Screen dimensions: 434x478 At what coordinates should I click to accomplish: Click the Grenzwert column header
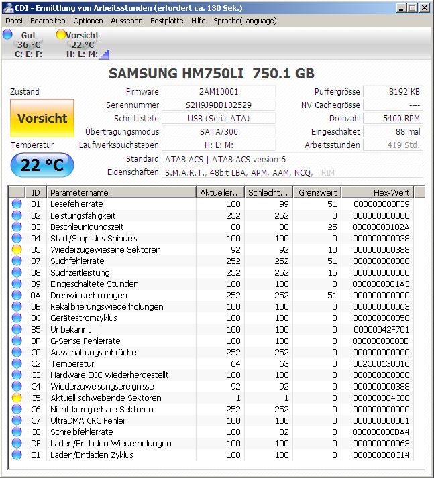[x=317, y=192]
